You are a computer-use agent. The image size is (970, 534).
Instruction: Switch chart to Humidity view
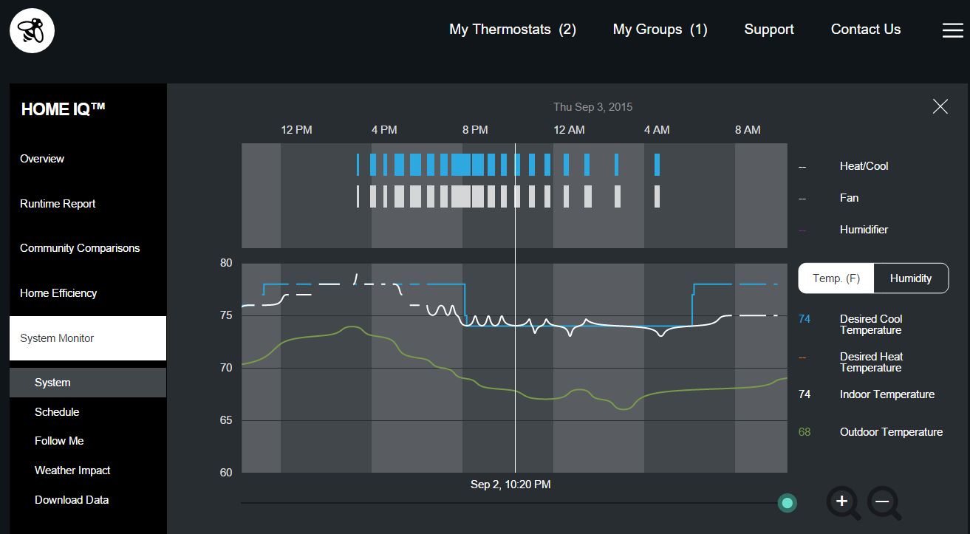[910, 278]
